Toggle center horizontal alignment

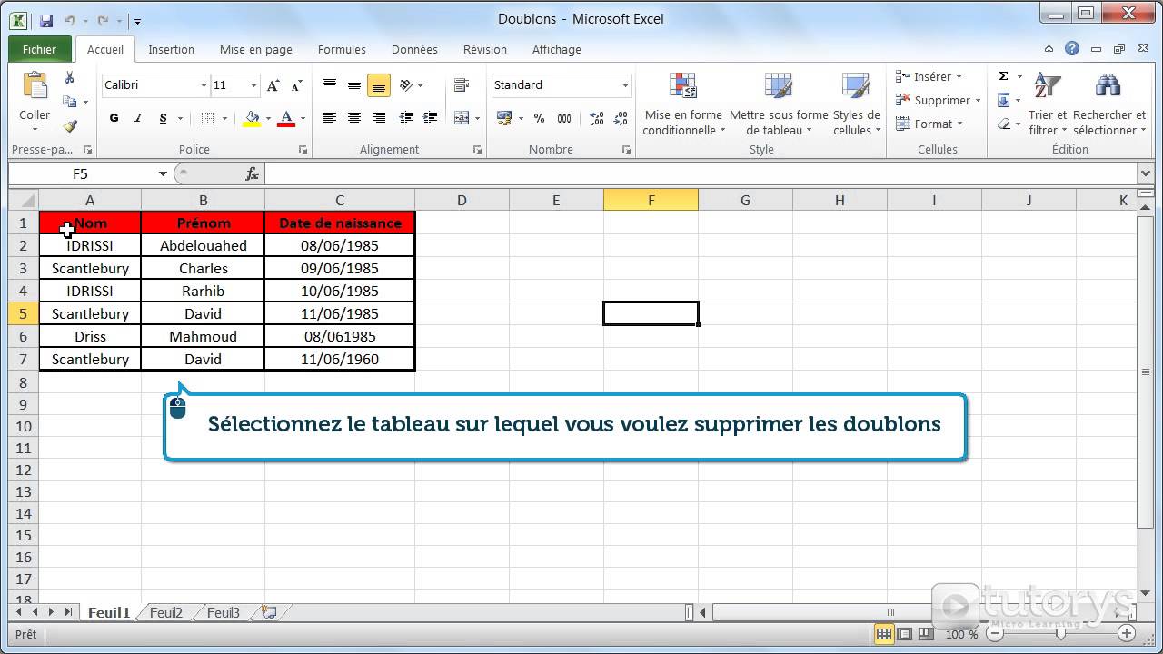354,118
